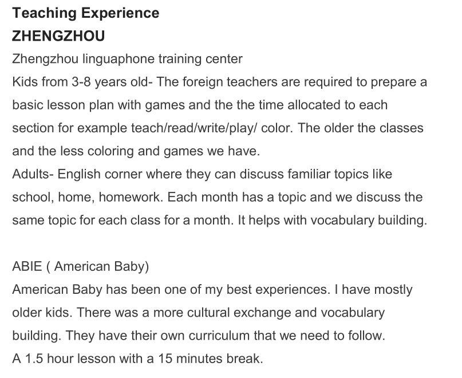Viewport: 462px width, 378px height.
Task: Click the "Zhengzhou linguaphone training center" line
Action: click(127, 59)
